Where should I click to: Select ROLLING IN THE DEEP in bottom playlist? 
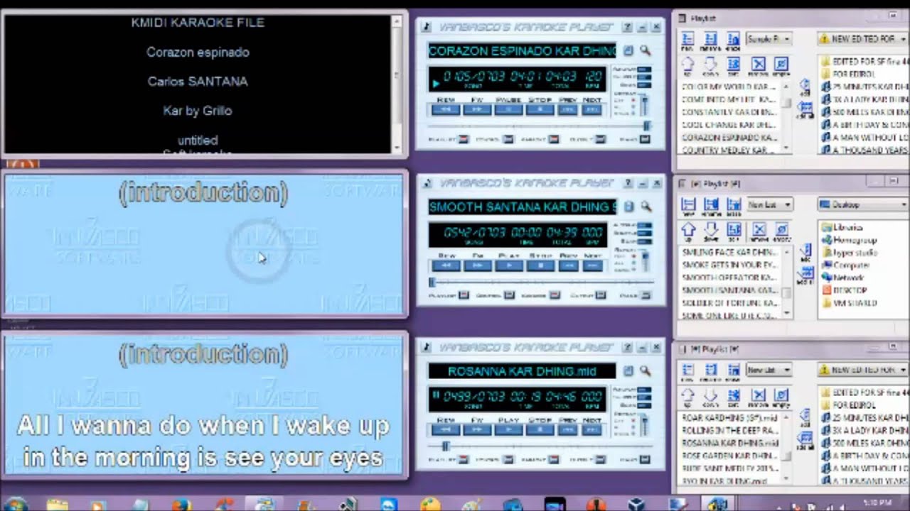[729, 430]
